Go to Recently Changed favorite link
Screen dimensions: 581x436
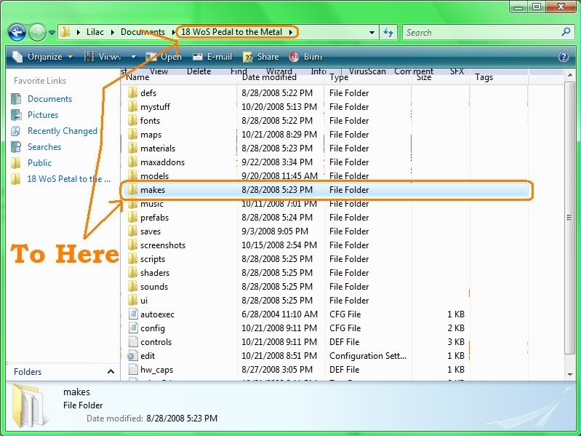tap(62, 131)
